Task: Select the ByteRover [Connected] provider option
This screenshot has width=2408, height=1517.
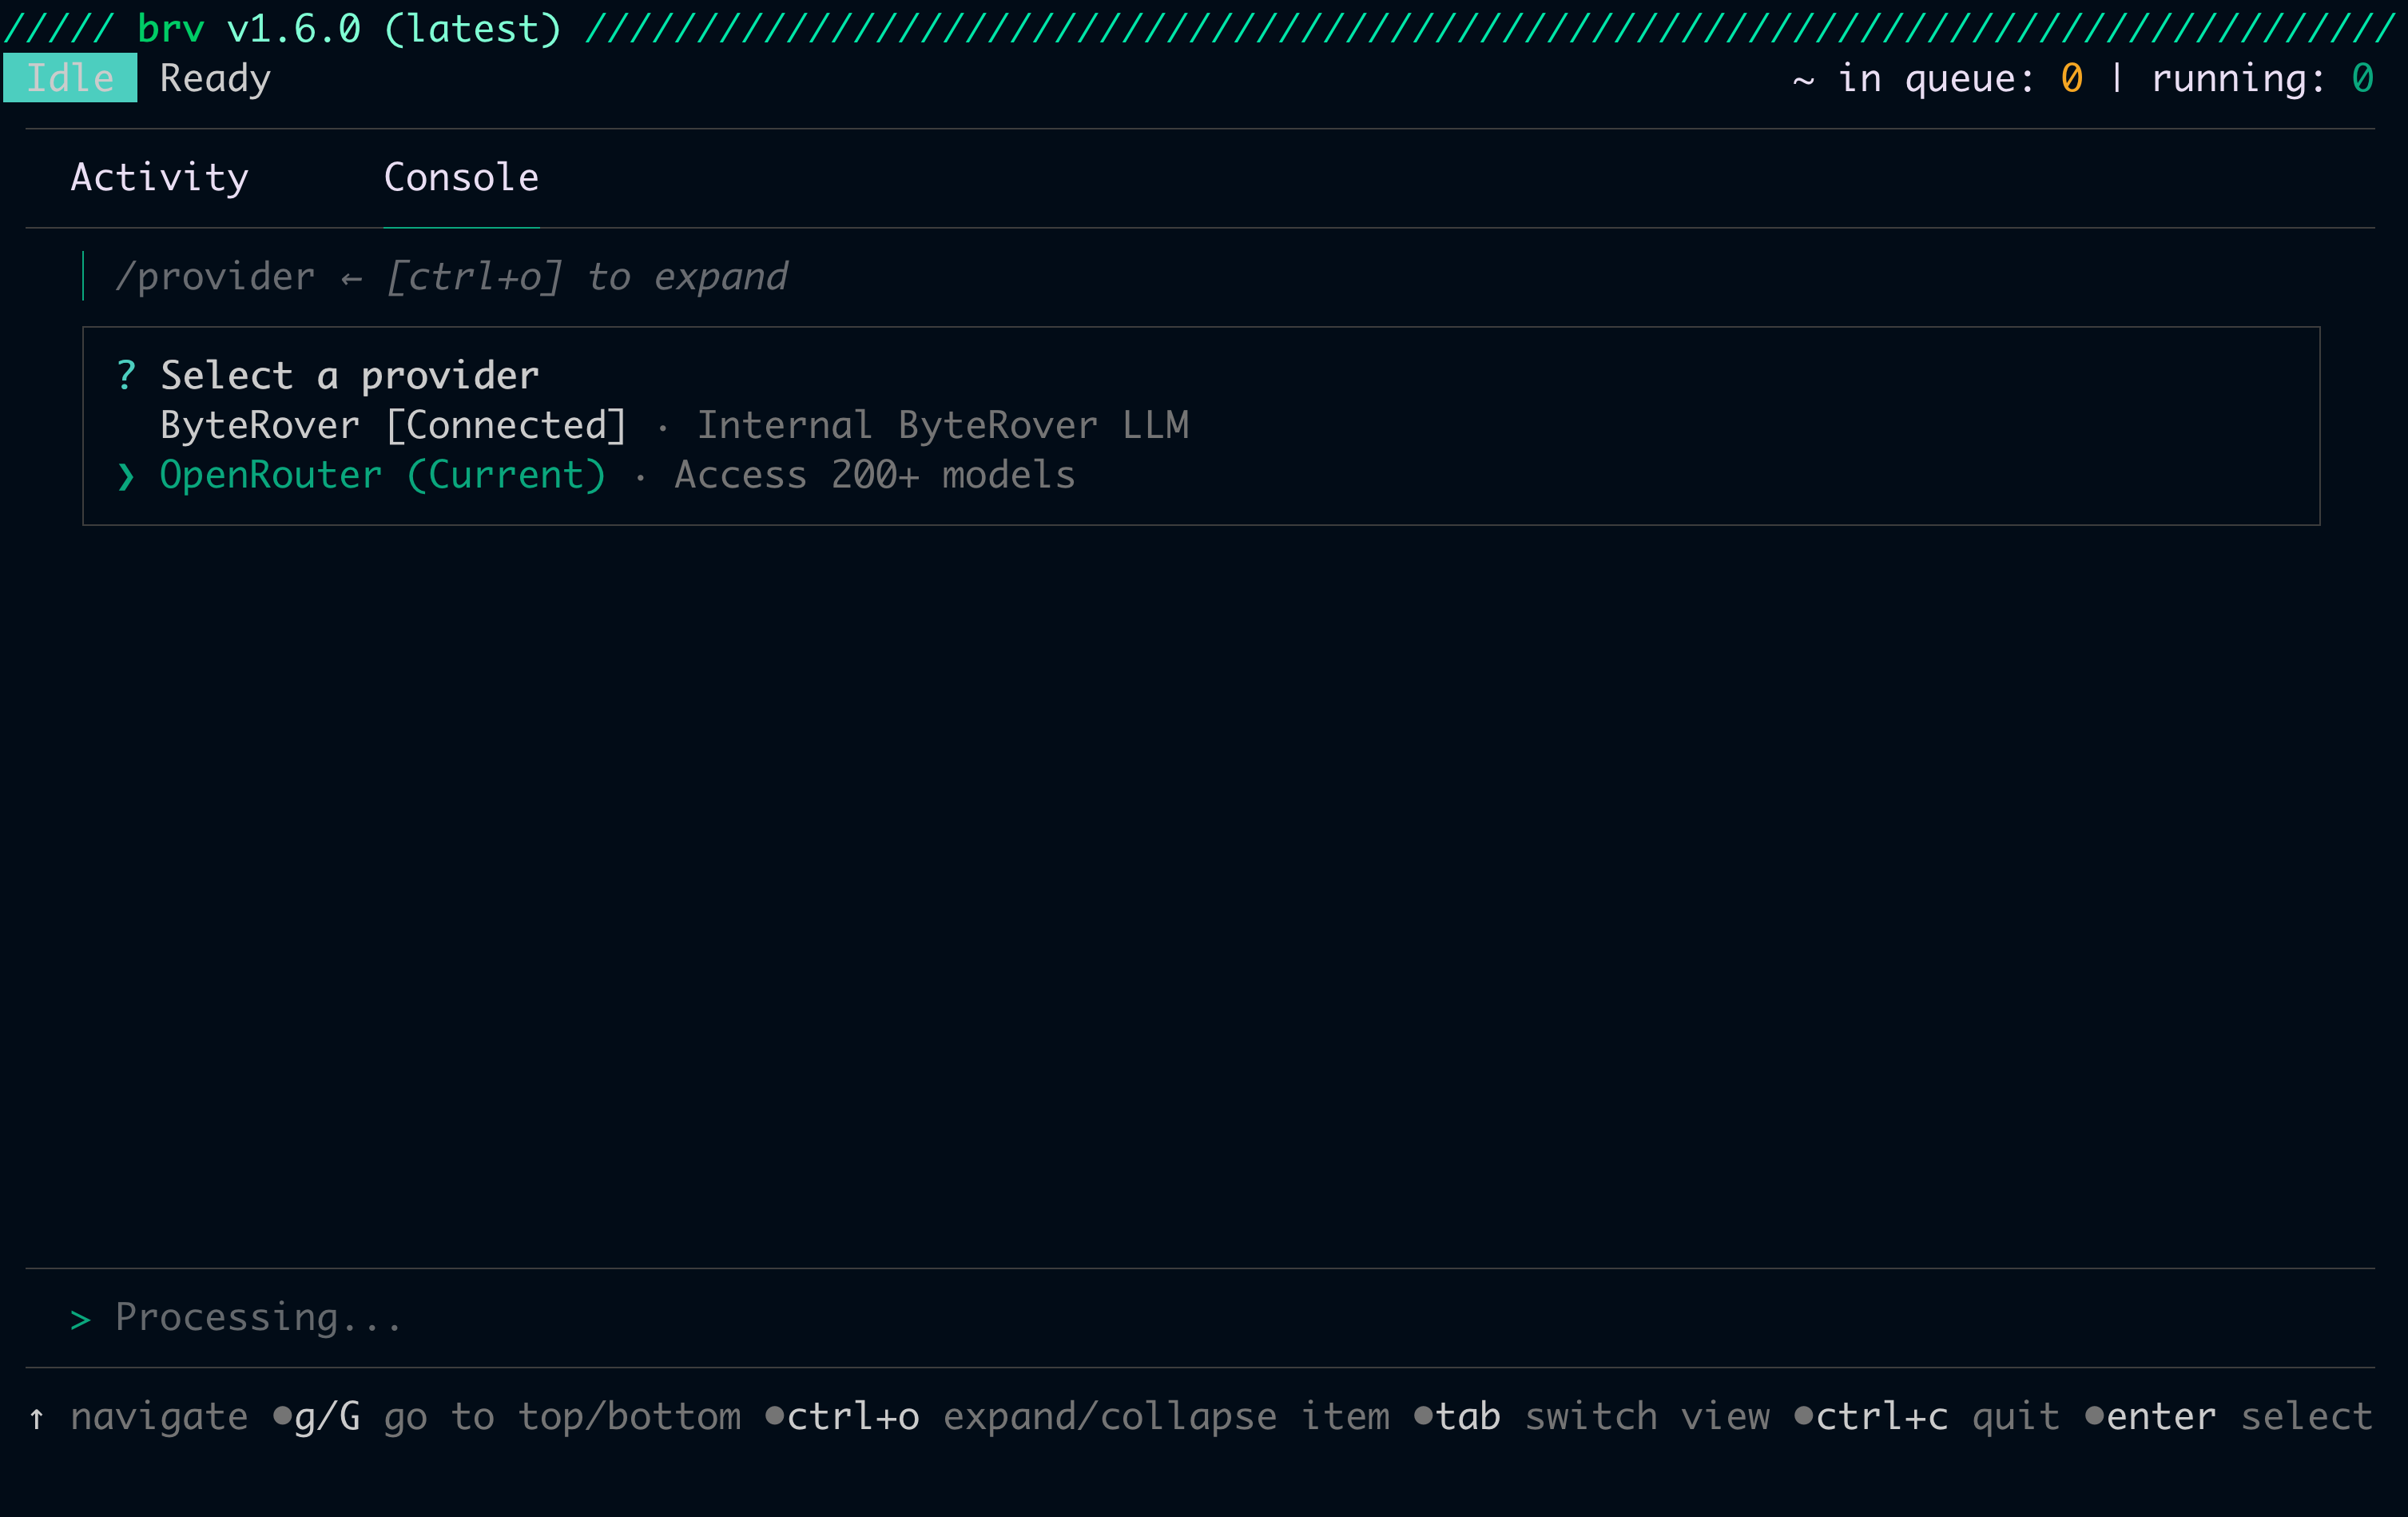Action: [393, 425]
